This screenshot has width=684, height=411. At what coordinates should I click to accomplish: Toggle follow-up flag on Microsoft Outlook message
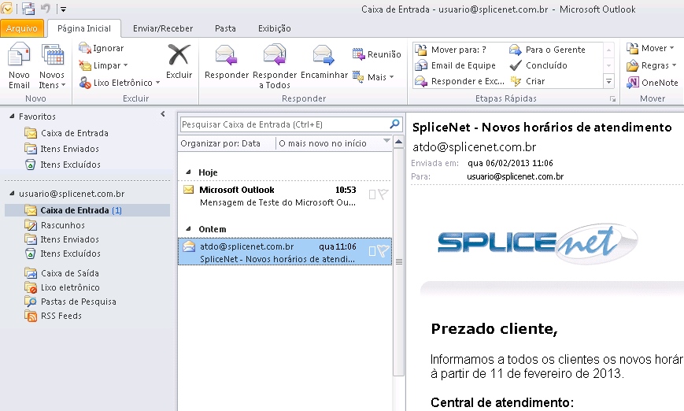[383, 194]
